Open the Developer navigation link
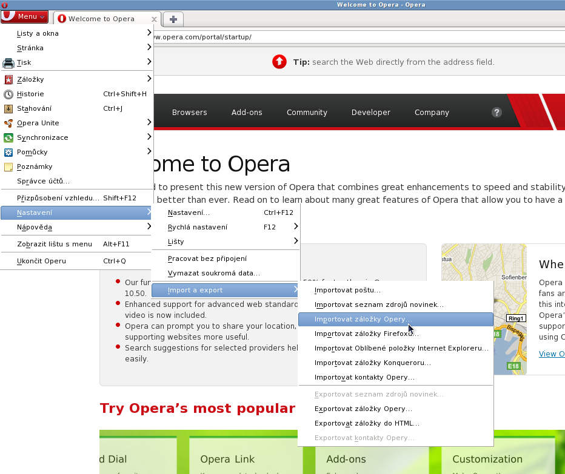This screenshot has width=565, height=474. tap(371, 112)
